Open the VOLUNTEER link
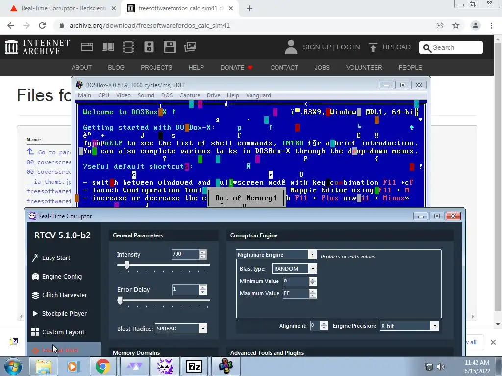The height and width of the screenshot is (376, 502). click(364, 68)
